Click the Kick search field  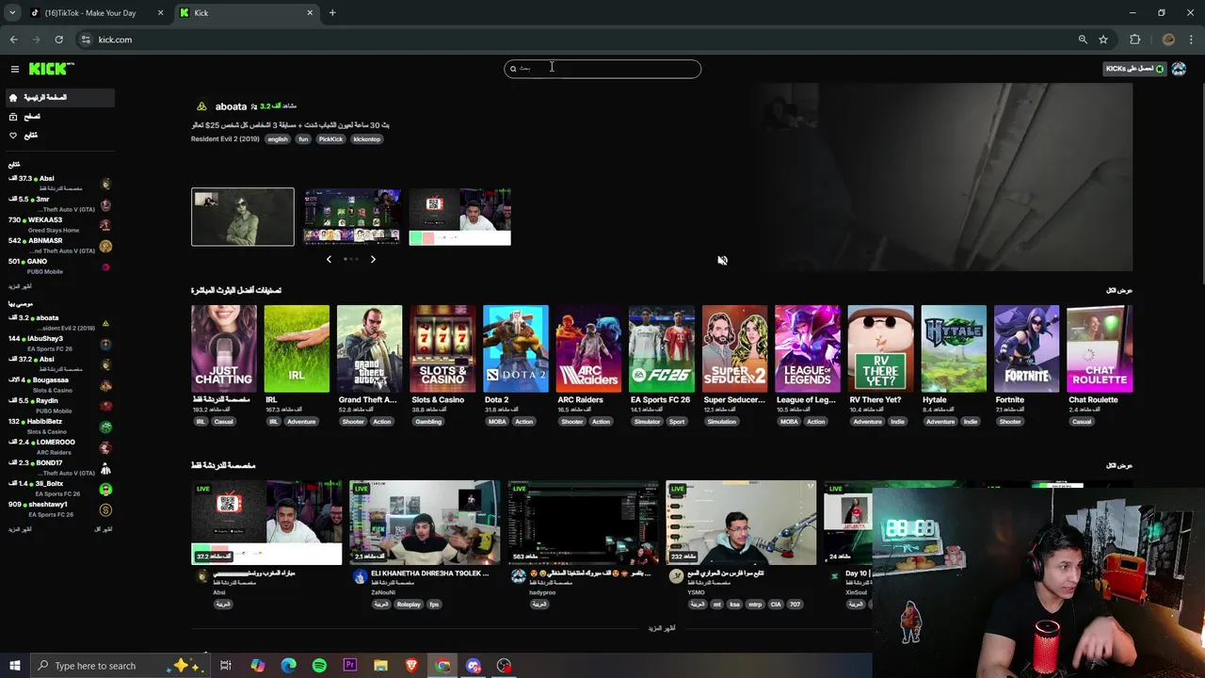pos(602,69)
